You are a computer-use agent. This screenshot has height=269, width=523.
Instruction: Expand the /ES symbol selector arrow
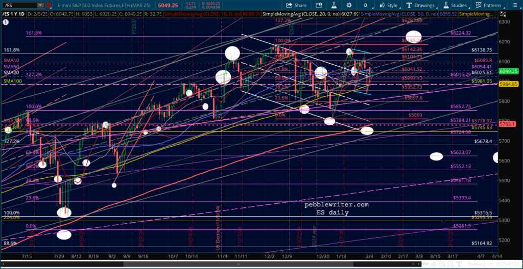tap(40, 5)
